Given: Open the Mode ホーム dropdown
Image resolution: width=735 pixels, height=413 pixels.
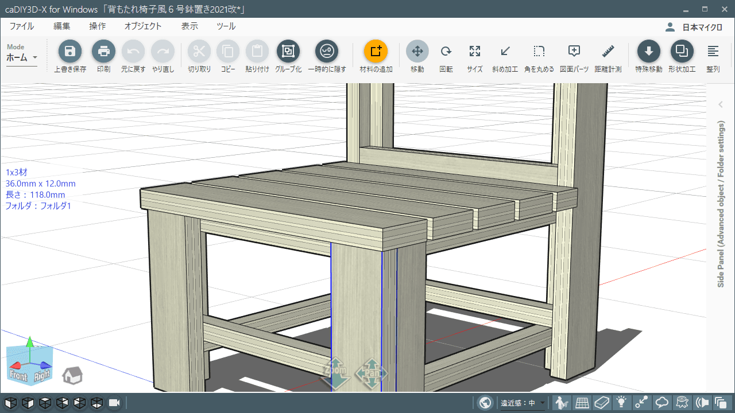Looking at the screenshot, I should click(x=21, y=58).
